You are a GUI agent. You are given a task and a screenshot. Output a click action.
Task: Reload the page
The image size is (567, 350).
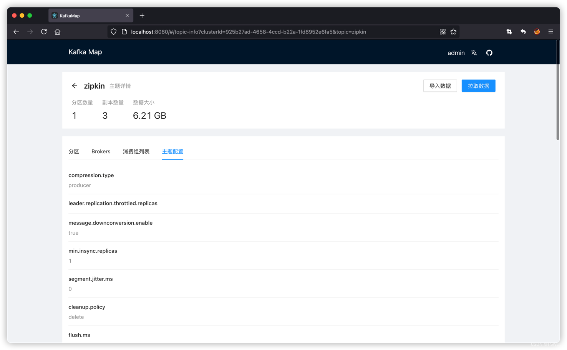coord(44,32)
